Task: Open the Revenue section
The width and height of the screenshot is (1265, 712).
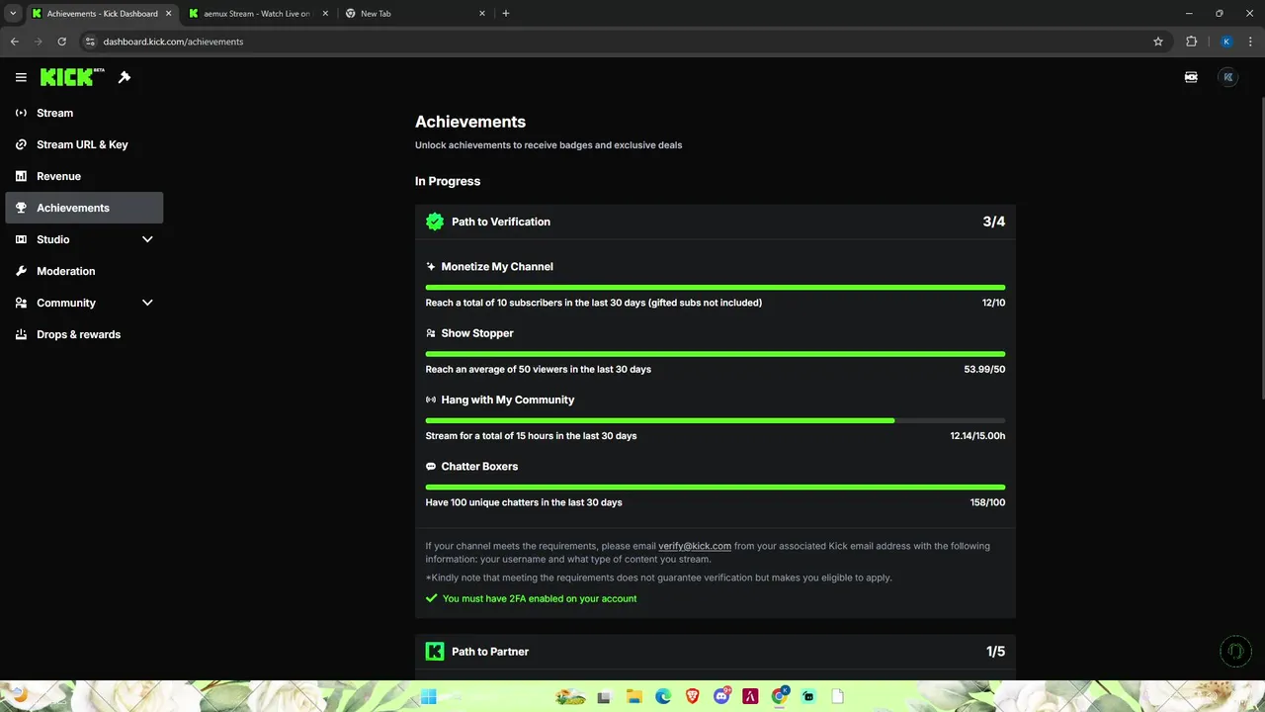Action: [x=84, y=176]
